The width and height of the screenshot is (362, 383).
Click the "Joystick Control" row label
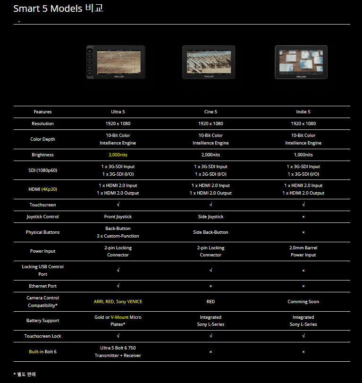tap(43, 217)
